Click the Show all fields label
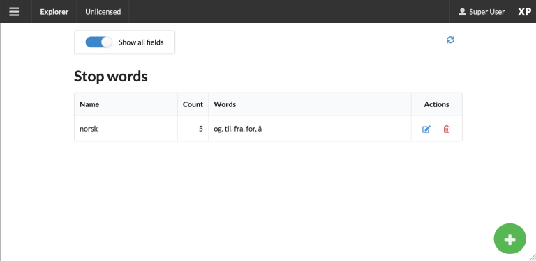The width and height of the screenshot is (536, 261). (141, 42)
